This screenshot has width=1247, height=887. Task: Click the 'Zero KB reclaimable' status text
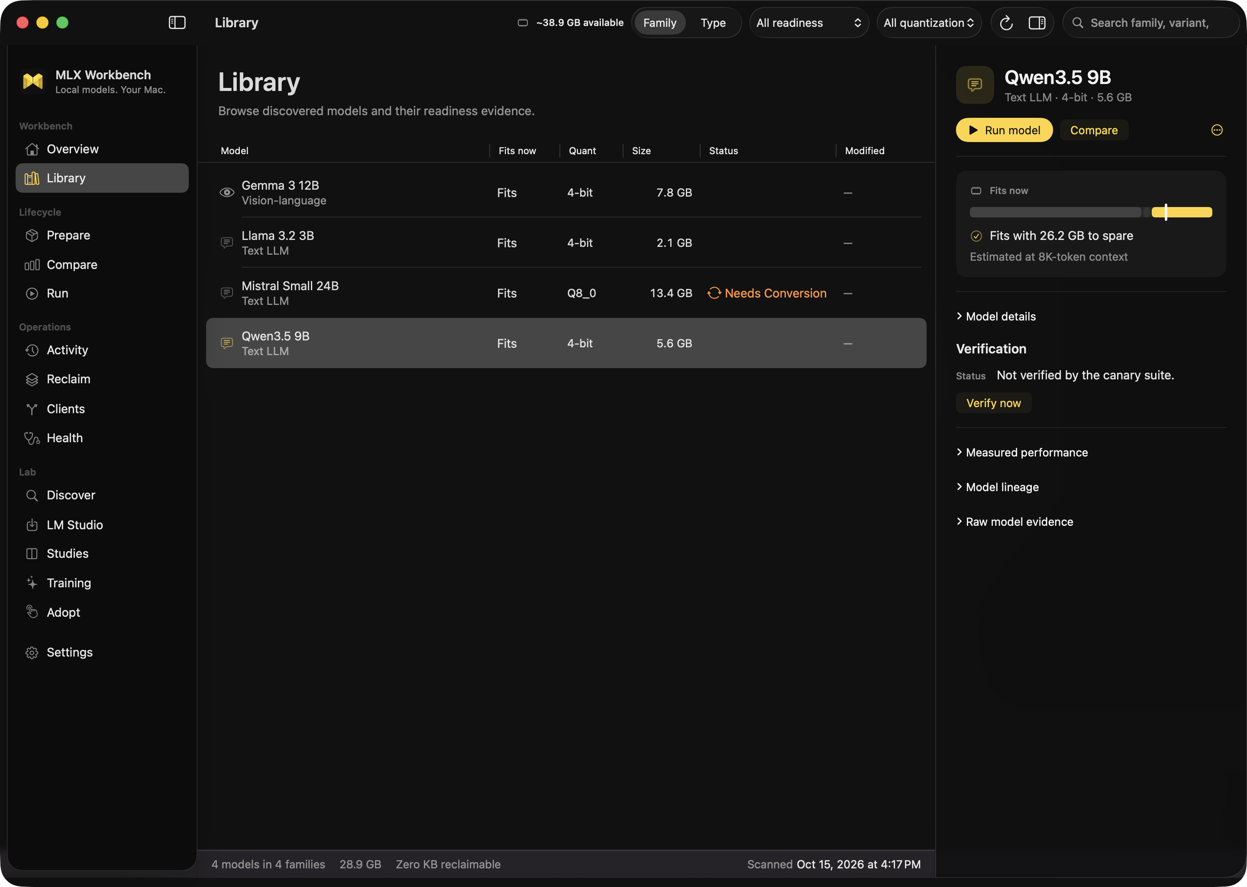(x=448, y=864)
